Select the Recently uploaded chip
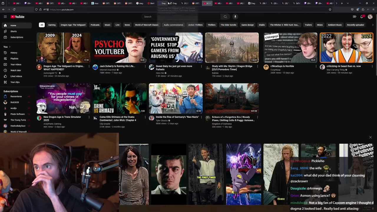The image size is (377, 212). [x=355, y=25]
